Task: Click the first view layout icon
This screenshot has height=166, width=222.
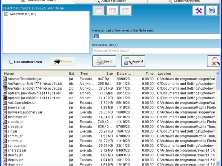Action: coord(99,11)
